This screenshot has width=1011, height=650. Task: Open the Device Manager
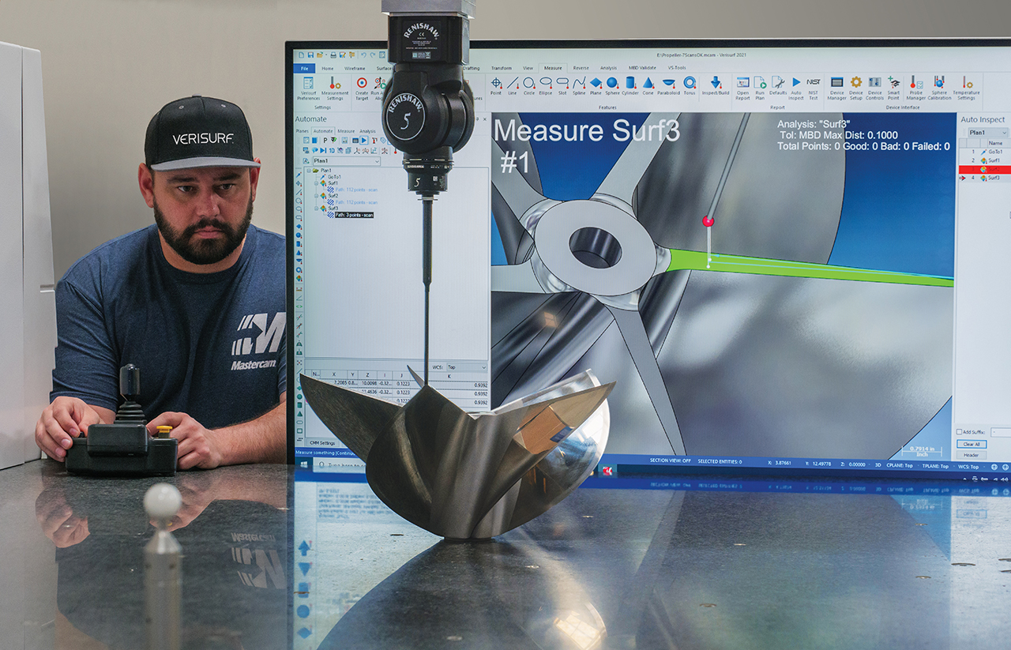pos(836,88)
